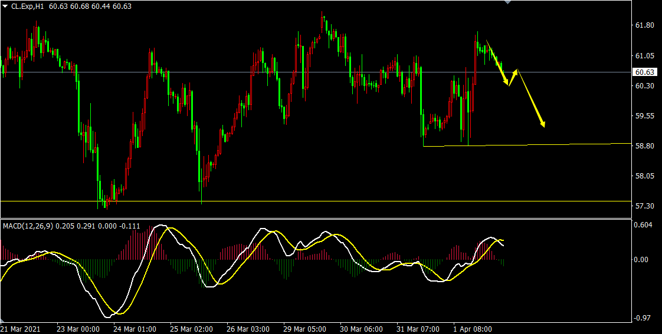Click the -0.97 MACD scale label
The height and width of the screenshot is (334, 662).
643,318
